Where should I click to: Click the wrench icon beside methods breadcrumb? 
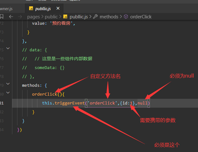click(x=95, y=16)
